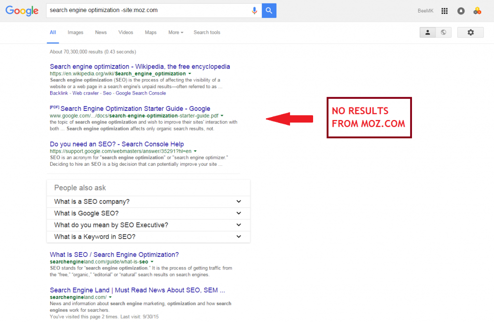Open the Google apps grid
This screenshot has width=494, height=322.
click(x=444, y=11)
